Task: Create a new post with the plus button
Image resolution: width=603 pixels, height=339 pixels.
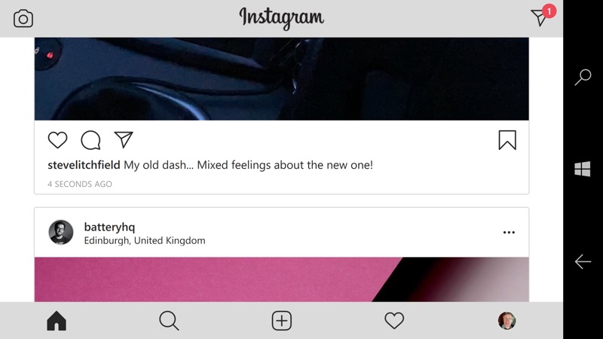Action: coord(282,321)
